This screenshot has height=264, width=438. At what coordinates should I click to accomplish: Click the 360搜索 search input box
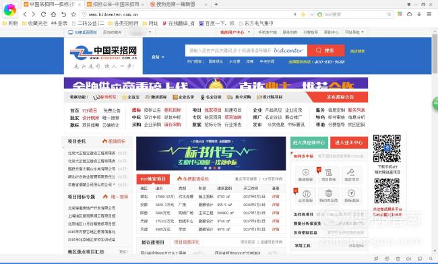coord(354,14)
